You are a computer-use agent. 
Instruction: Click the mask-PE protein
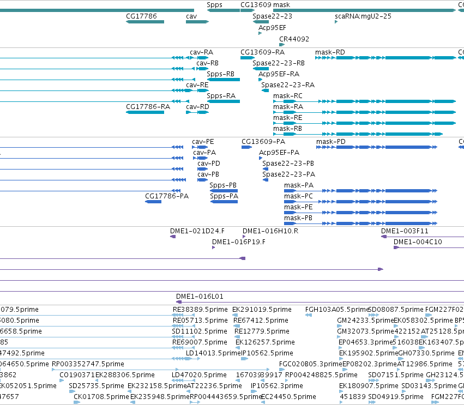[x=361, y=213]
